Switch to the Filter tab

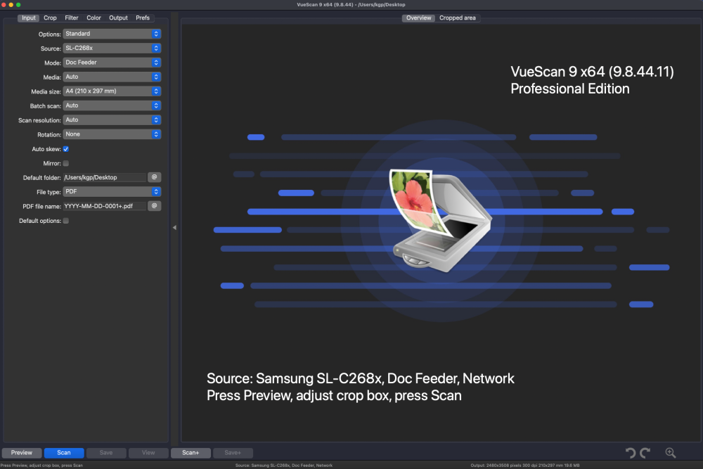coord(72,18)
